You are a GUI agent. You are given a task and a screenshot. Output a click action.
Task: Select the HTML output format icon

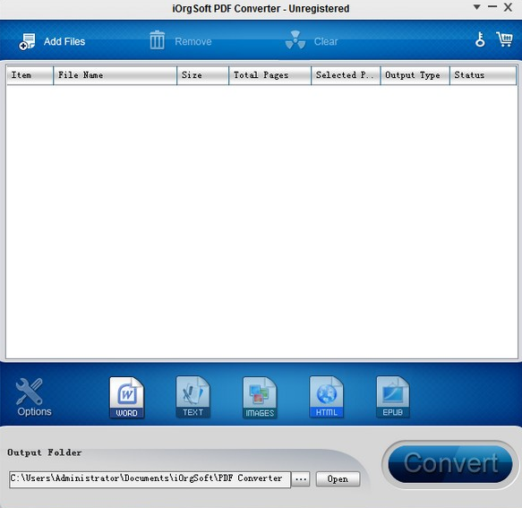click(x=326, y=397)
